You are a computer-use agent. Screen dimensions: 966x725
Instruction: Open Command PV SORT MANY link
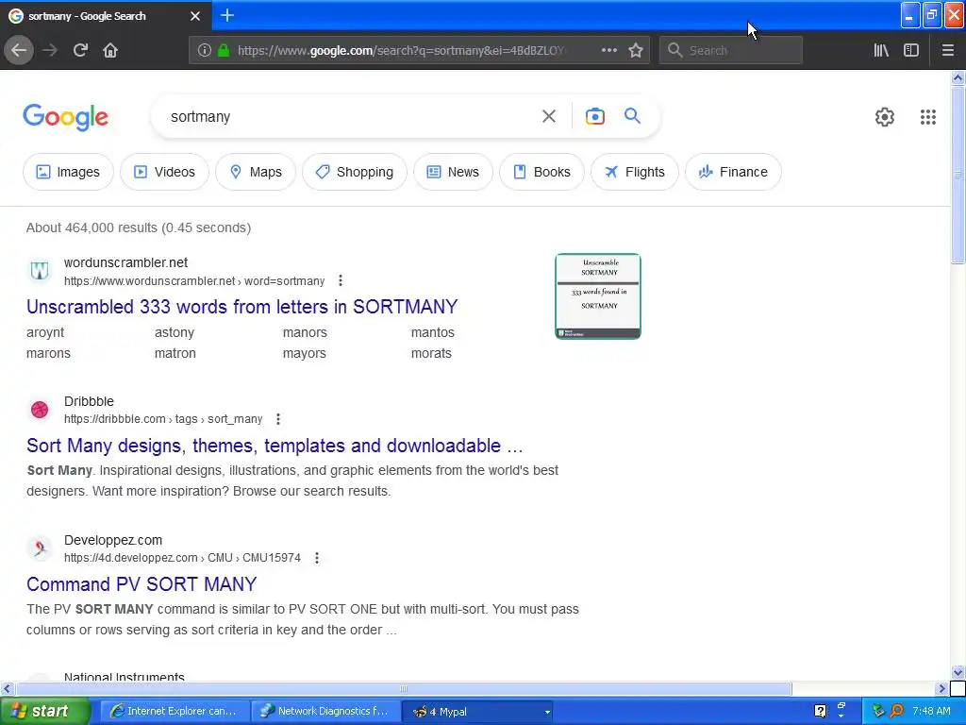142,583
